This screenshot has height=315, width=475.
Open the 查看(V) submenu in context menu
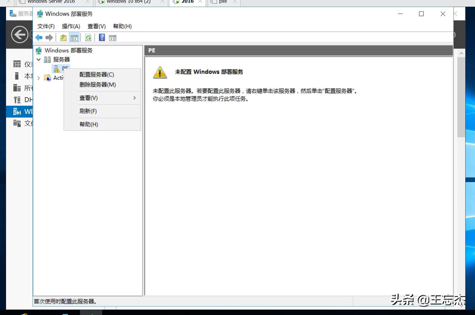pos(88,98)
